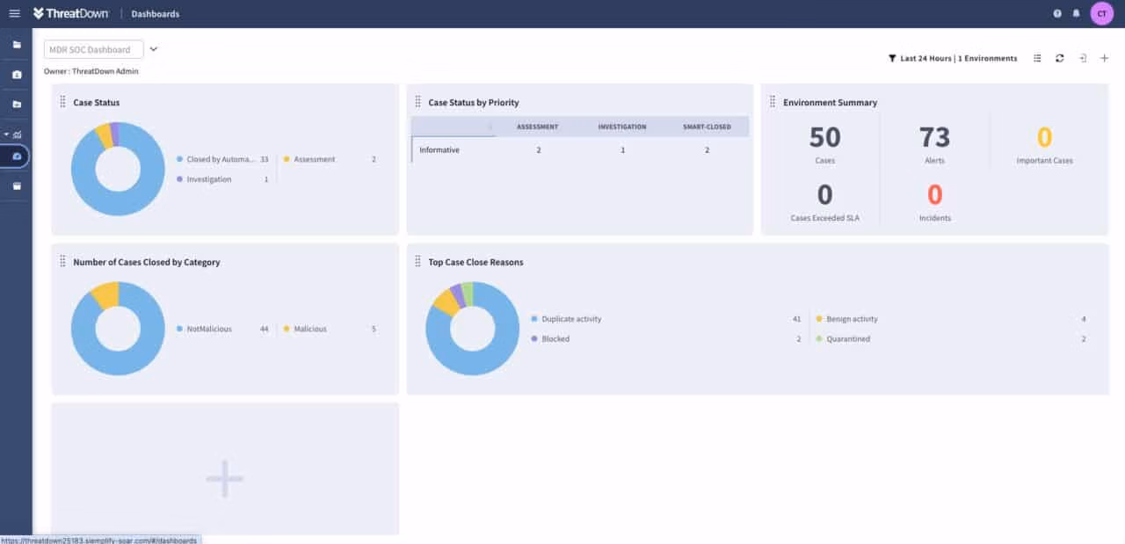Viewport: 1125px width, 544px height.
Task: Open the MDR SOC Dashboard dropdown
Action: coord(153,48)
